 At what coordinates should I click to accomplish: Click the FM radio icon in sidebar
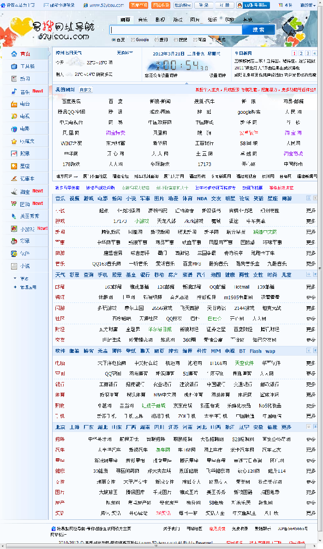click(x=14, y=104)
